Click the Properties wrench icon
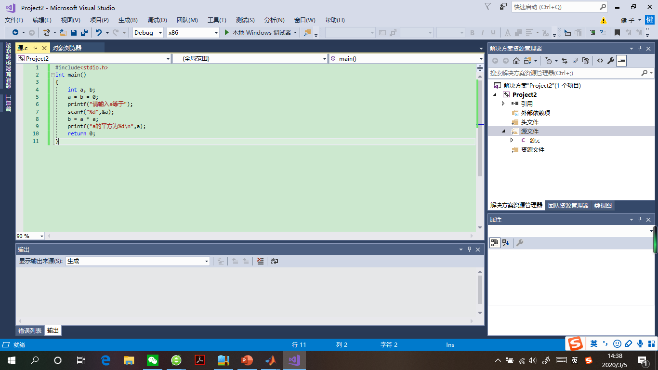This screenshot has width=658, height=370. coord(611,61)
